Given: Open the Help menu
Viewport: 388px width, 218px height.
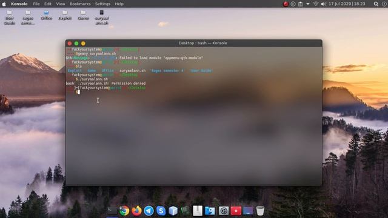Looking at the screenshot, I should click(119, 4).
